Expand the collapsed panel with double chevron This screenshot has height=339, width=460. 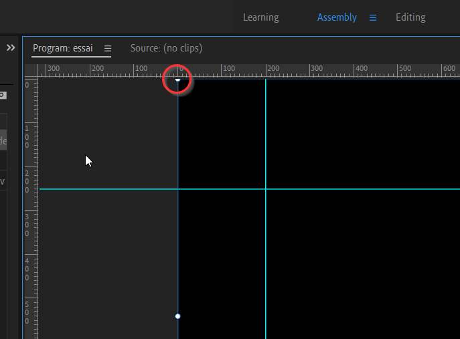pos(11,47)
